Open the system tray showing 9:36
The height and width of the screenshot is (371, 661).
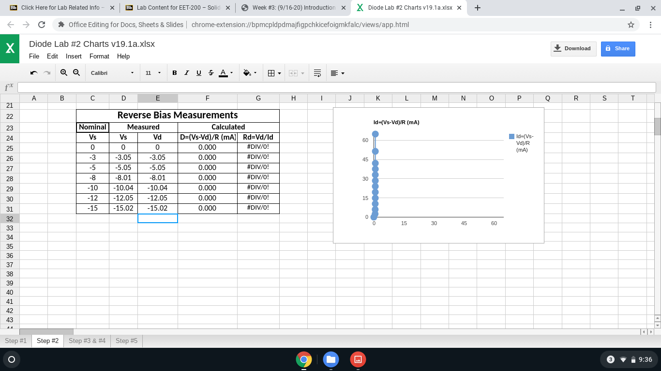click(x=629, y=359)
